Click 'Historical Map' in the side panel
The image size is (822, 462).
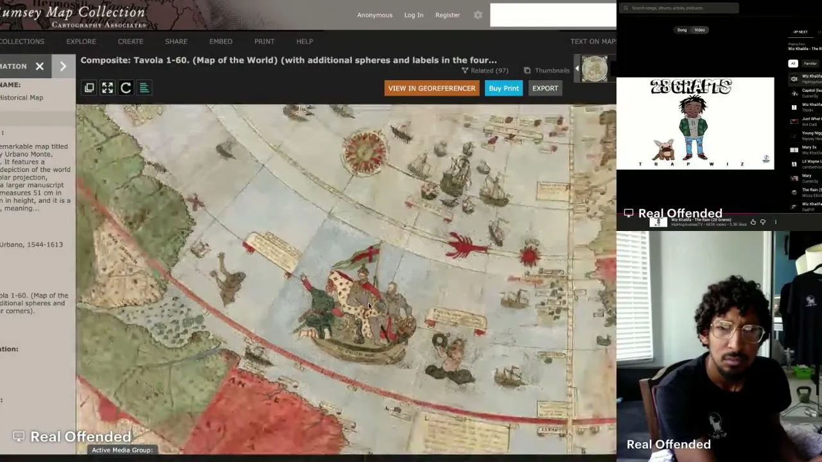click(x=21, y=98)
